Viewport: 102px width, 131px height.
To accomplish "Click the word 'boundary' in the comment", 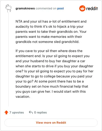I will [23, 87].
